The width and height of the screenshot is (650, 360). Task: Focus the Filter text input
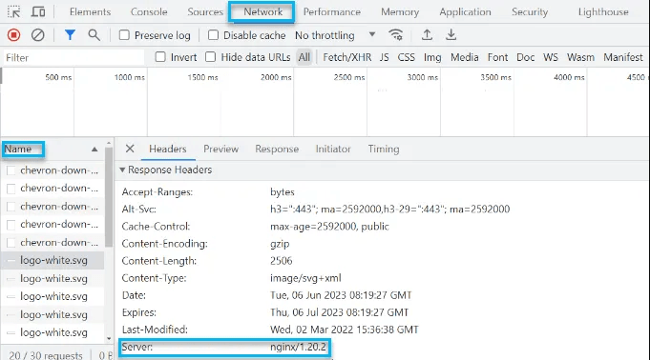(73, 57)
